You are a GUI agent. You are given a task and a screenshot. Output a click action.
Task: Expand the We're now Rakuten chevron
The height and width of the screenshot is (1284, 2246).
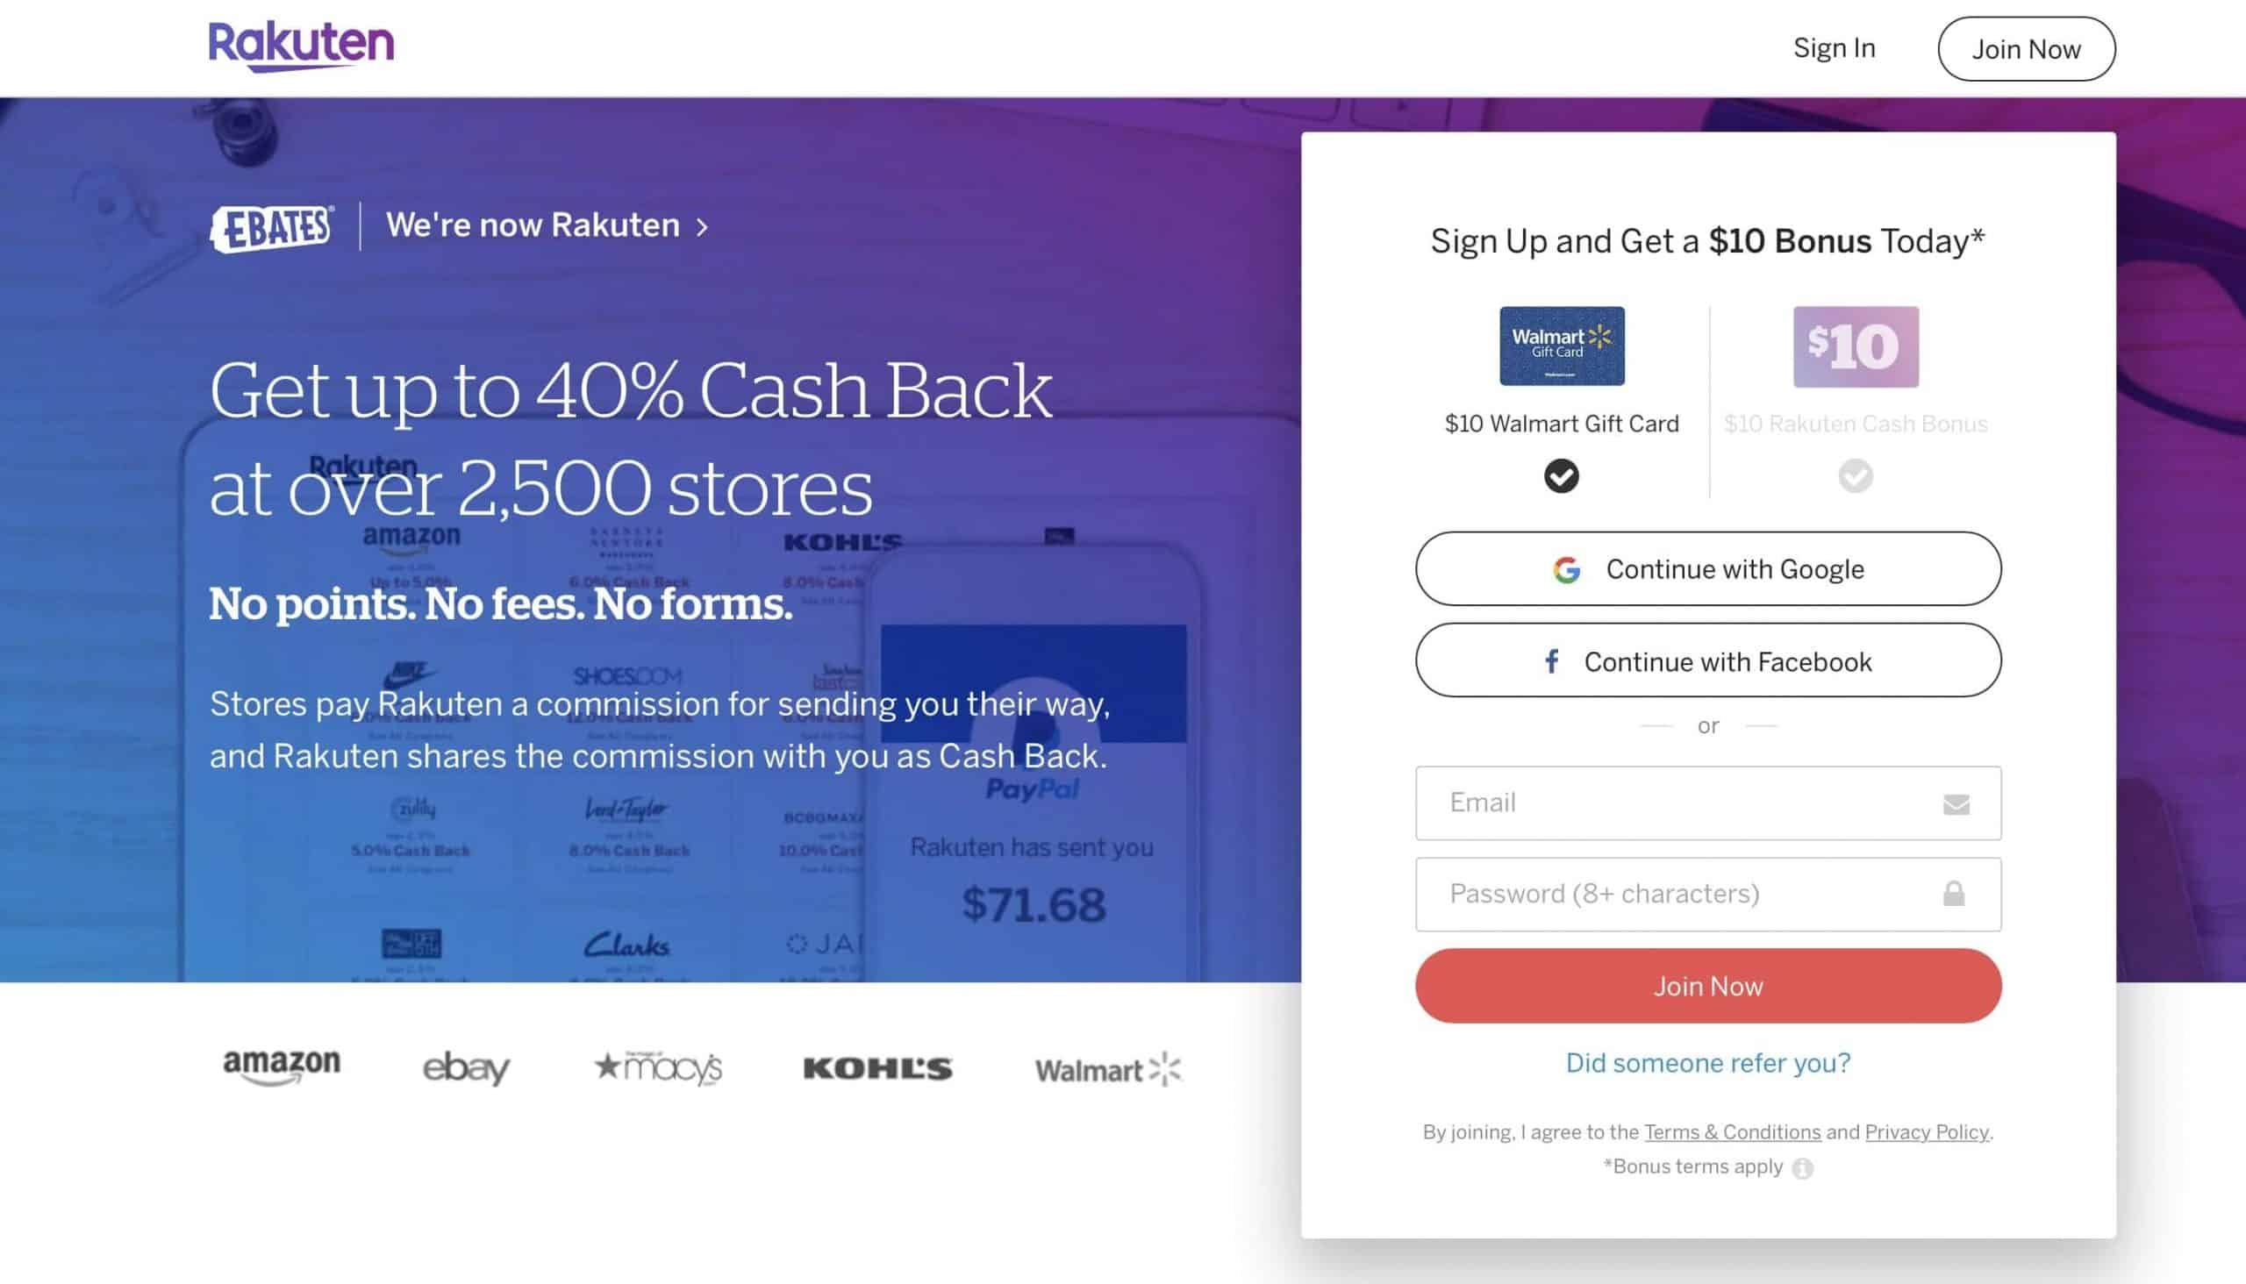(x=702, y=227)
